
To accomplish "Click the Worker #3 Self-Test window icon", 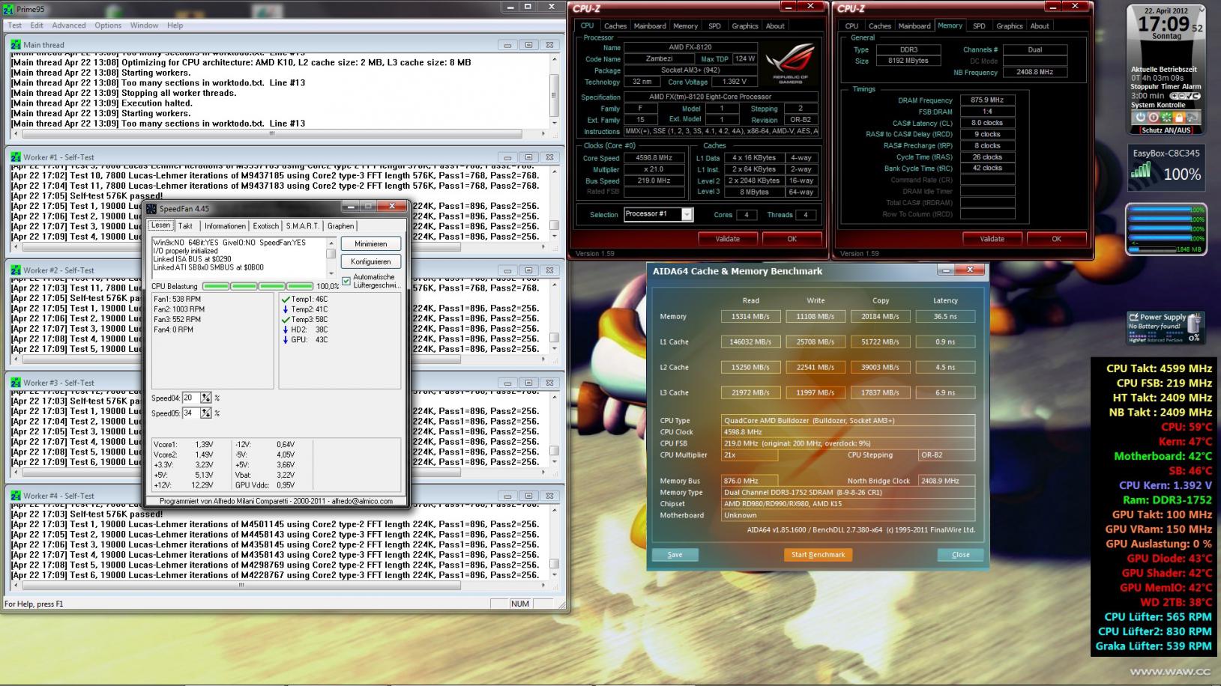I will (x=16, y=383).
